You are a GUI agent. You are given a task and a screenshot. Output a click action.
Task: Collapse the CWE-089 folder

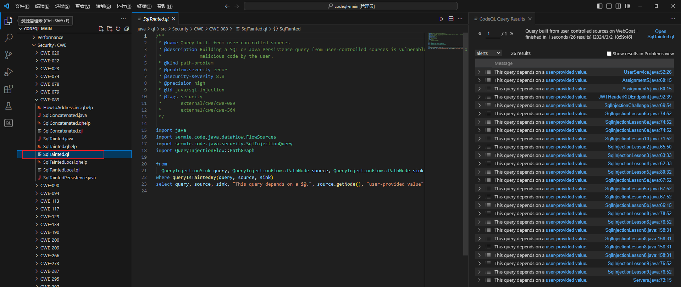coord(50,100)
